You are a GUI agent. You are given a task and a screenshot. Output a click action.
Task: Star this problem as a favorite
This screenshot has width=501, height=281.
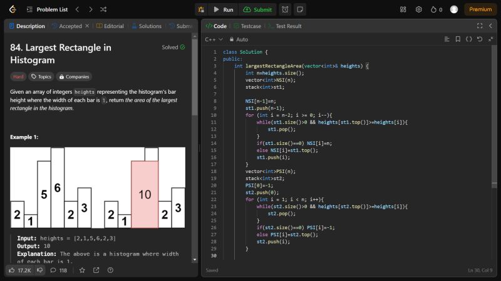pos(81,270)
